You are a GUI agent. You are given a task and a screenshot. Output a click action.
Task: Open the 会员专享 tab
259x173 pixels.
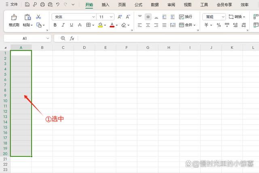point(224,5)
